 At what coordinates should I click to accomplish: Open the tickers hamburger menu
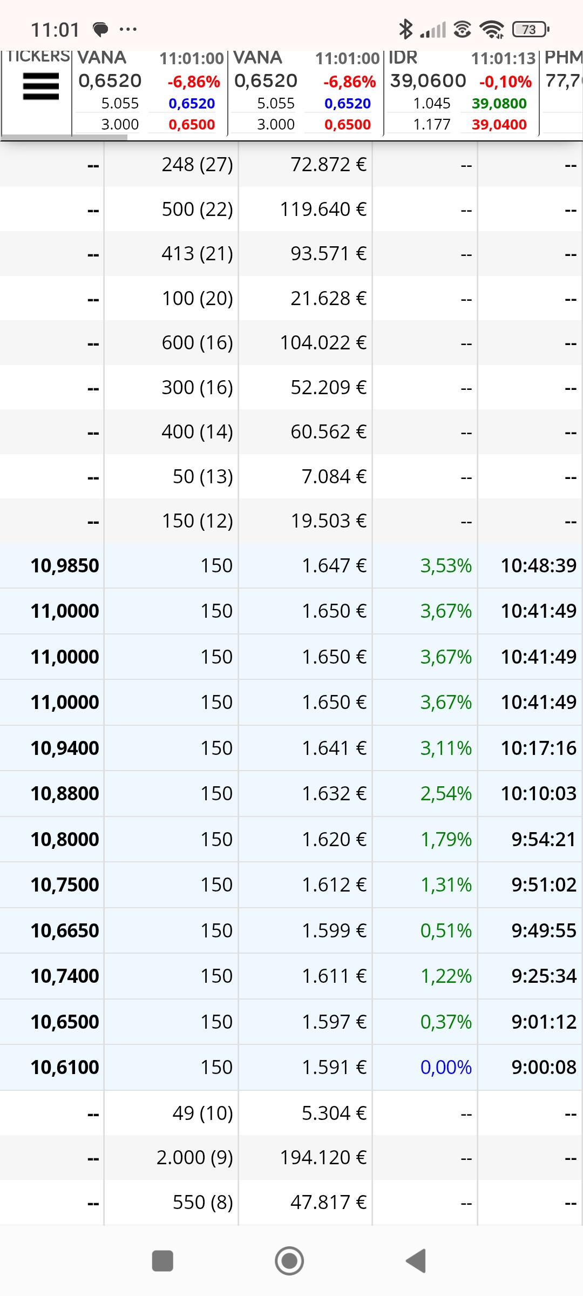coord(40,86)
